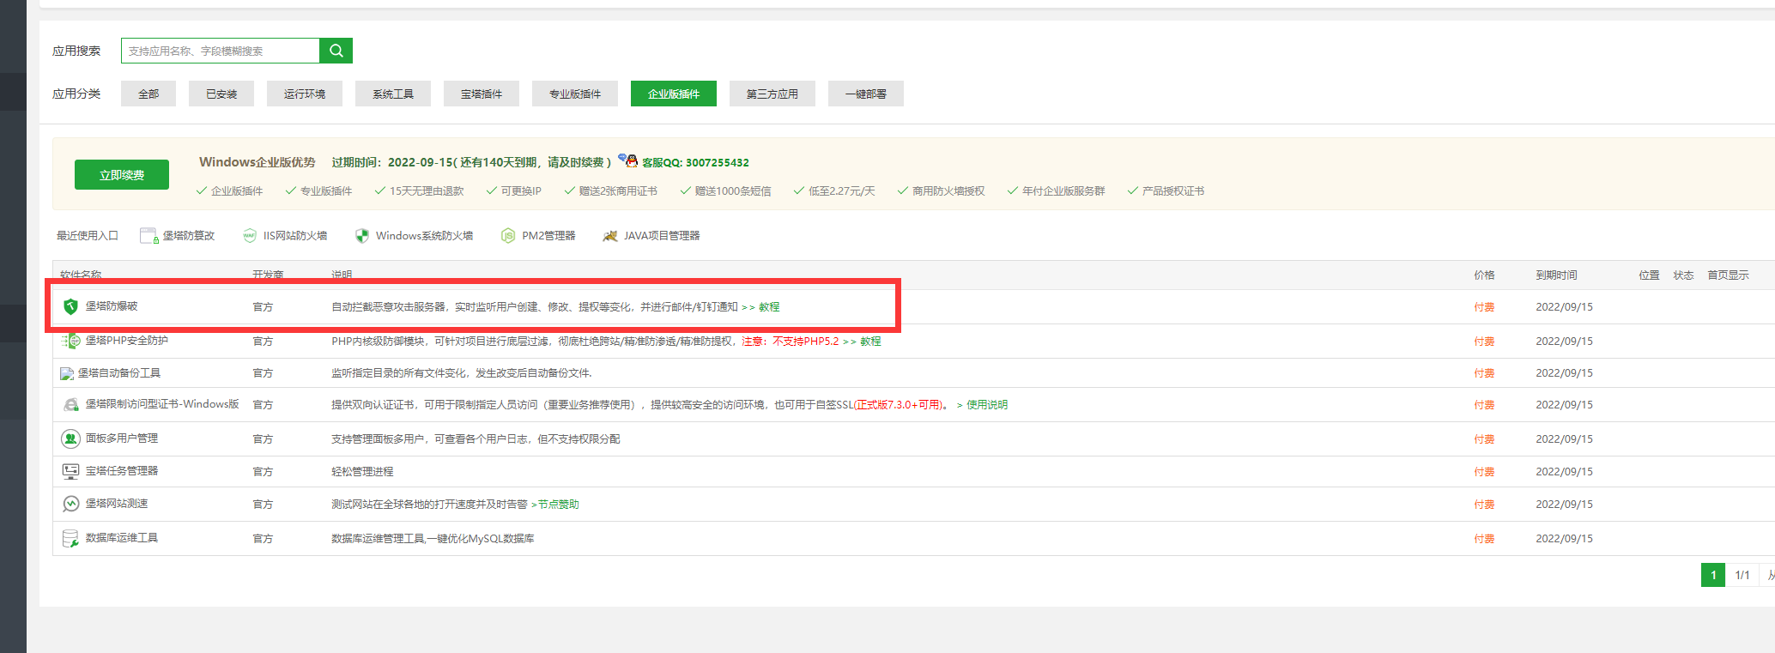Screen dimensions: 1775x653
Task: Click the 堡塔防爆破 plugin name
Action: (112, 305)
